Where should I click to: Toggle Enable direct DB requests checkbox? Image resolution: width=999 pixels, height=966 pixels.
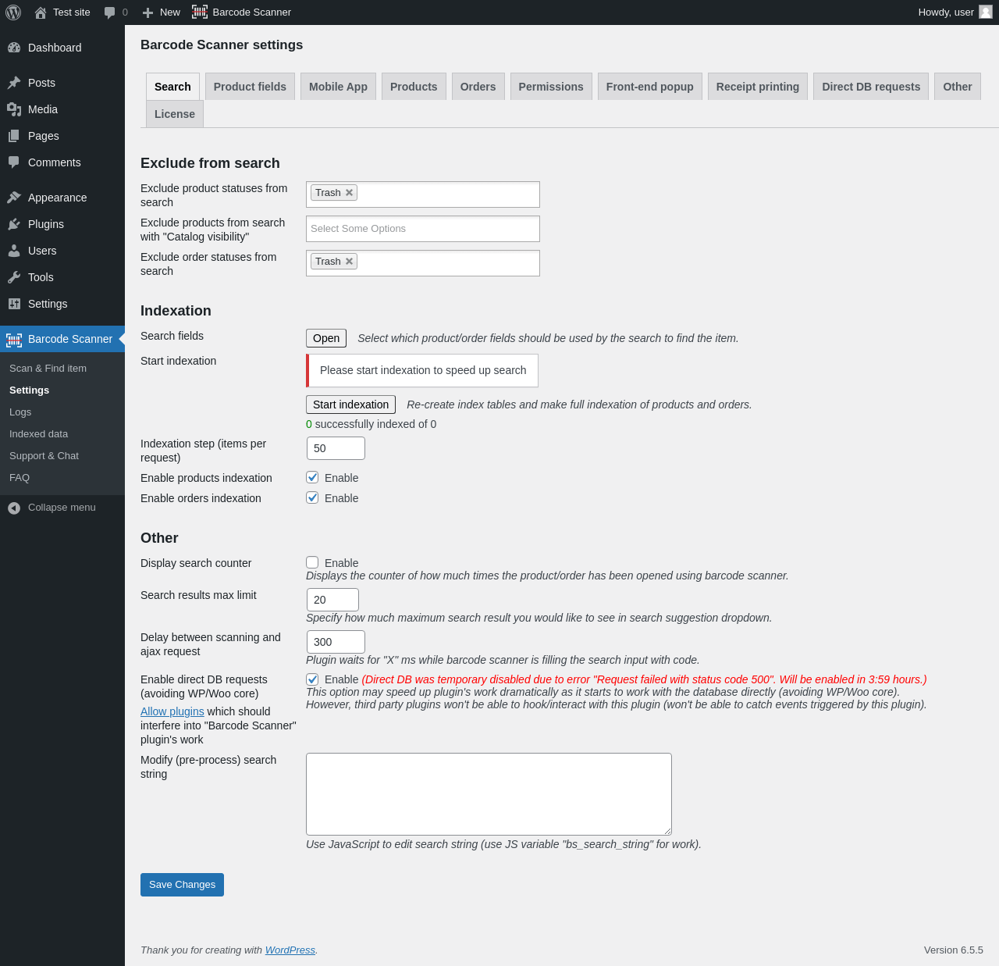click(312, 679)
